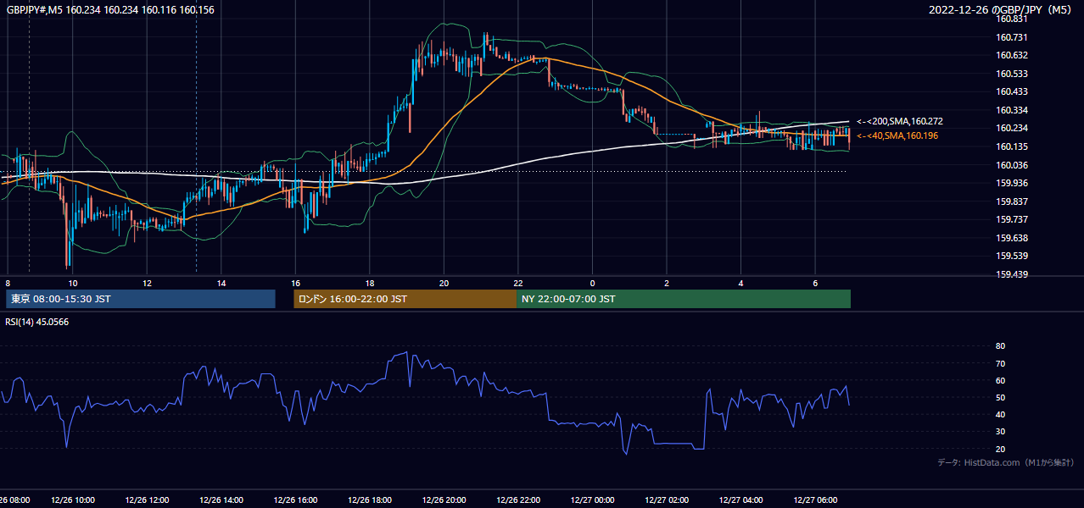The width and height of the screenshot is (1084, 508).
Task: Click the RSI scale 50 level label
Action: [1001, 397]
